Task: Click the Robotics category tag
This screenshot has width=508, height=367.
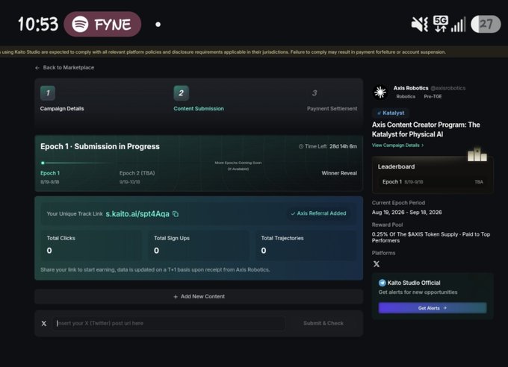Action: pyautogui.click(x=406, y=96)
